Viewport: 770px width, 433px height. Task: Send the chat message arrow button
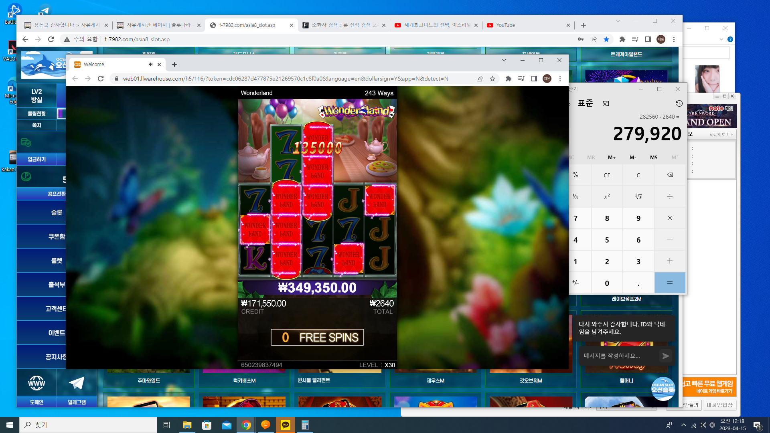[666, 356]
